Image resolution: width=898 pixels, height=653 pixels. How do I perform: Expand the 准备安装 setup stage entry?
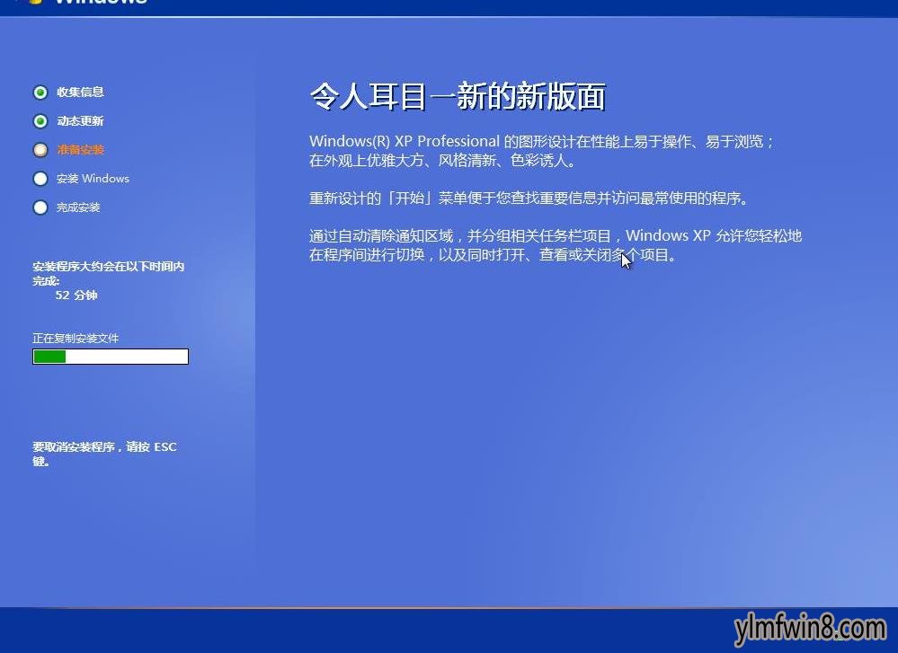click(x=78, y=149)
